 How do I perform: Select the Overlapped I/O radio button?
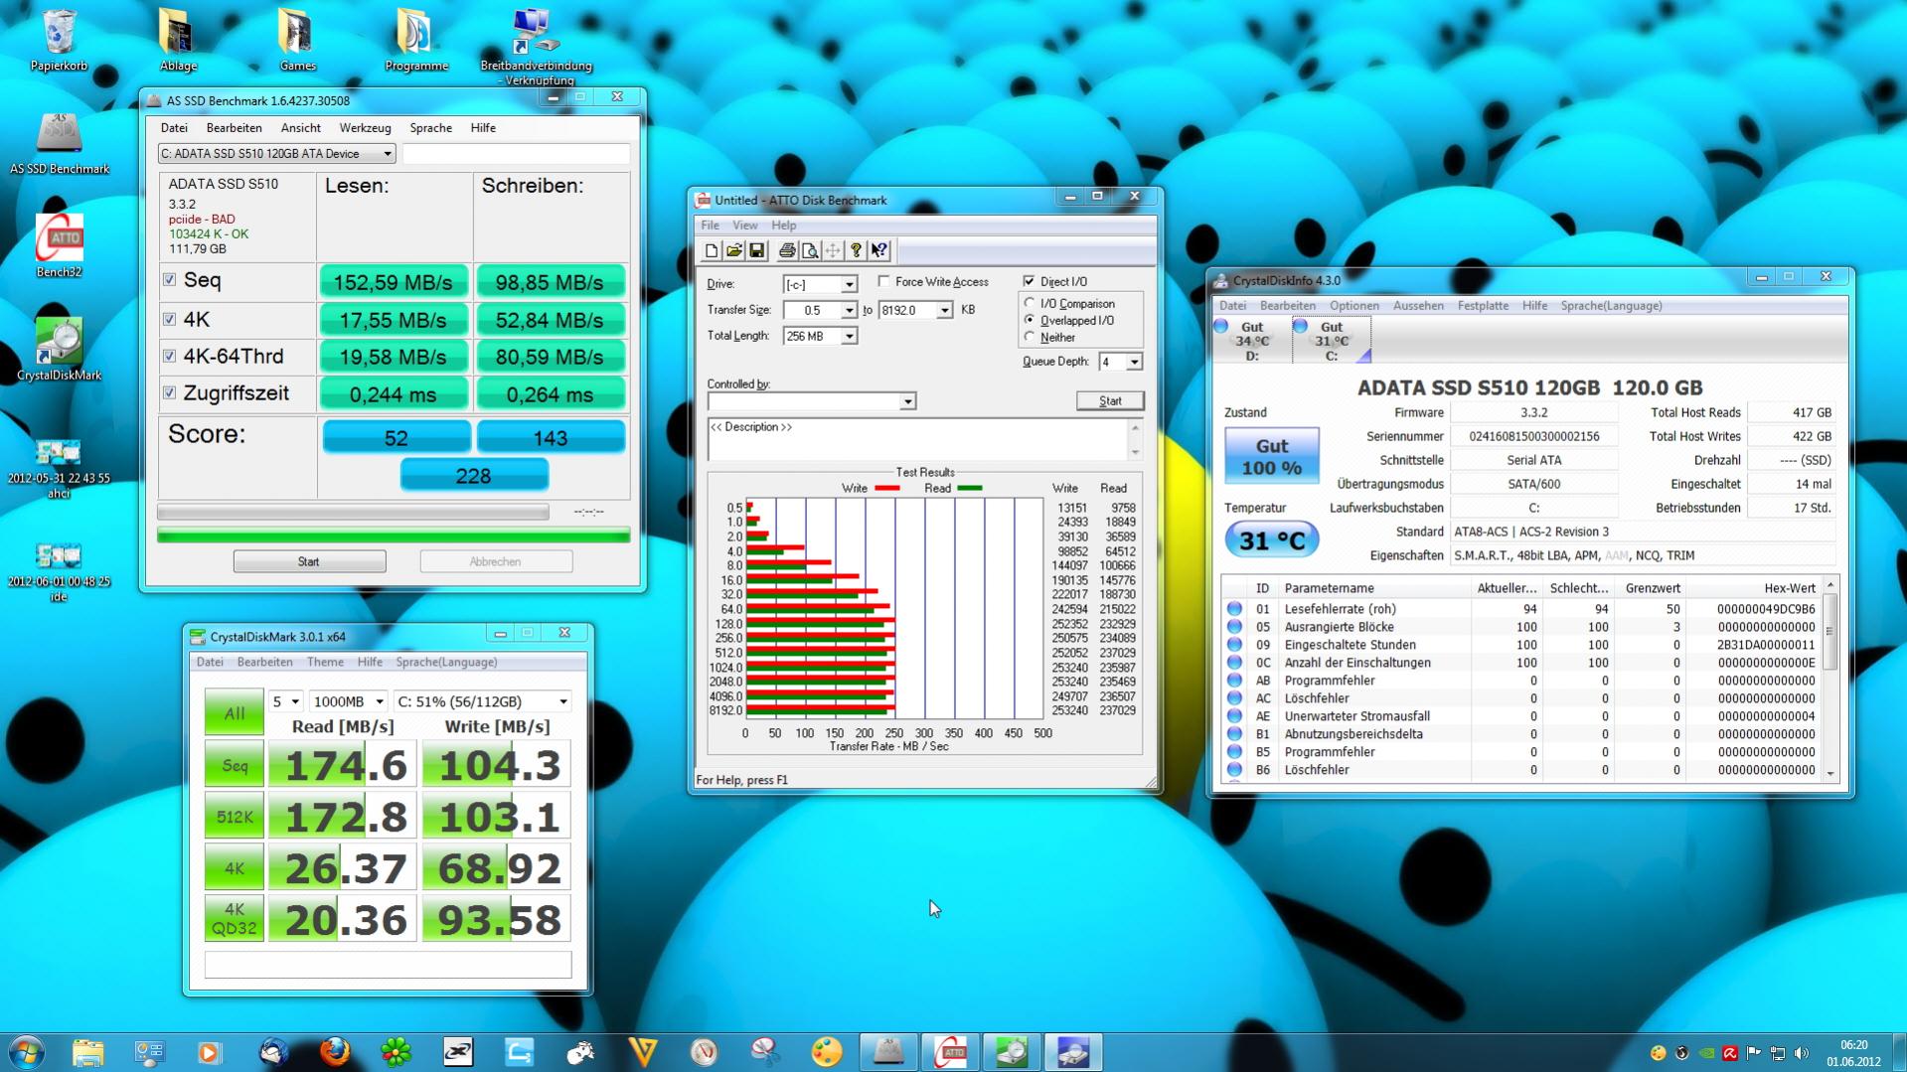click(1030, 320)
